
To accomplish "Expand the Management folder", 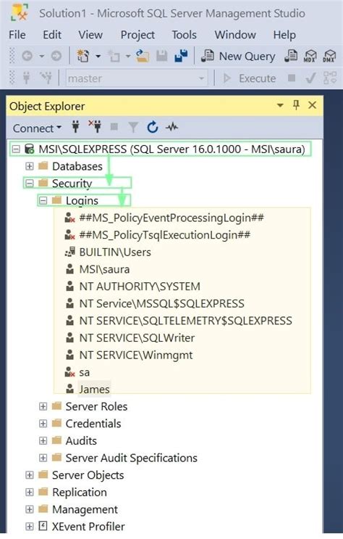I will click(30, 509).
